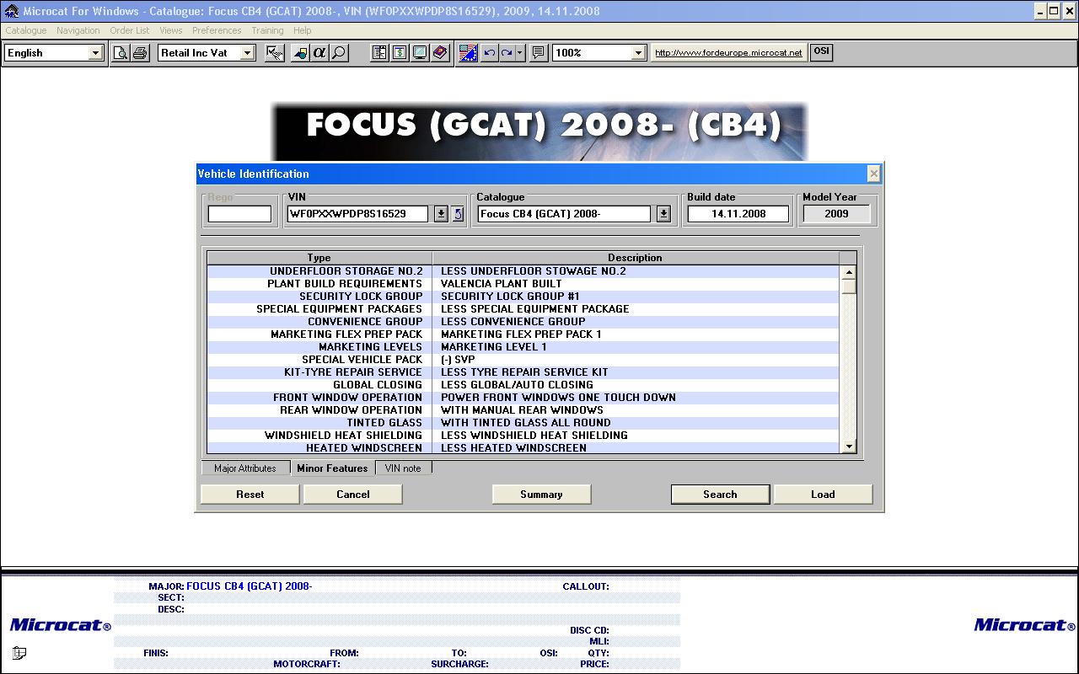The image size is (1079, 674).
Task: Open the Preferences menu
Action: 217,30
